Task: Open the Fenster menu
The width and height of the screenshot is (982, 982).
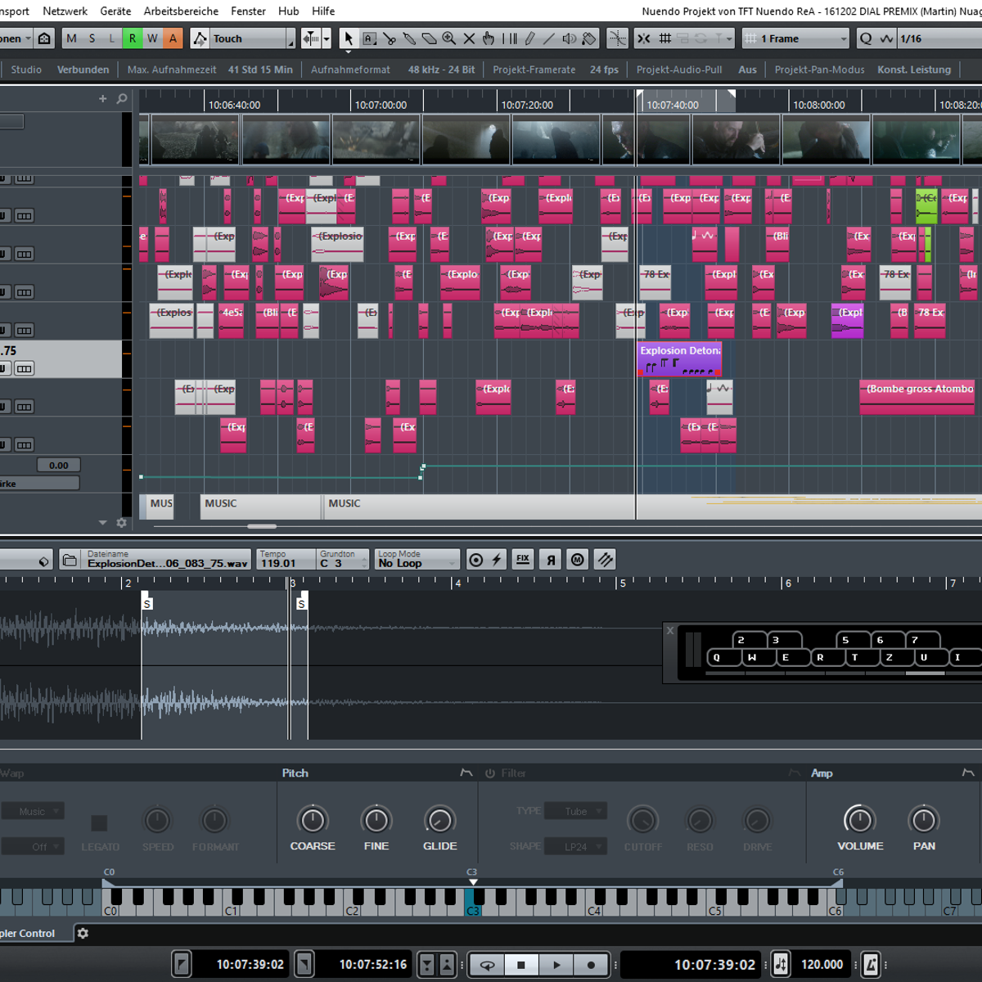Action: (x=248, y=11)
